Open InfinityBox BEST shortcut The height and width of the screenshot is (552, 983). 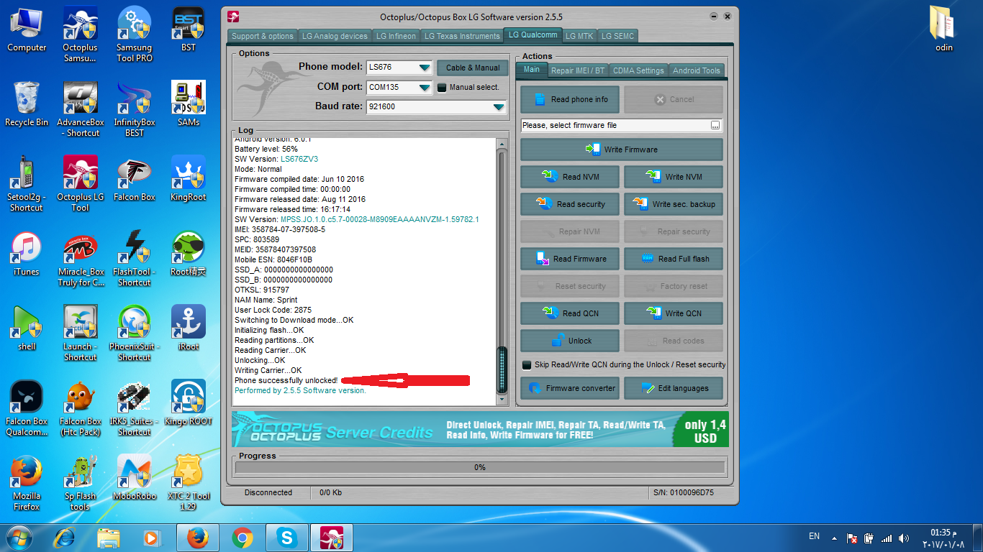click(135, 109)
